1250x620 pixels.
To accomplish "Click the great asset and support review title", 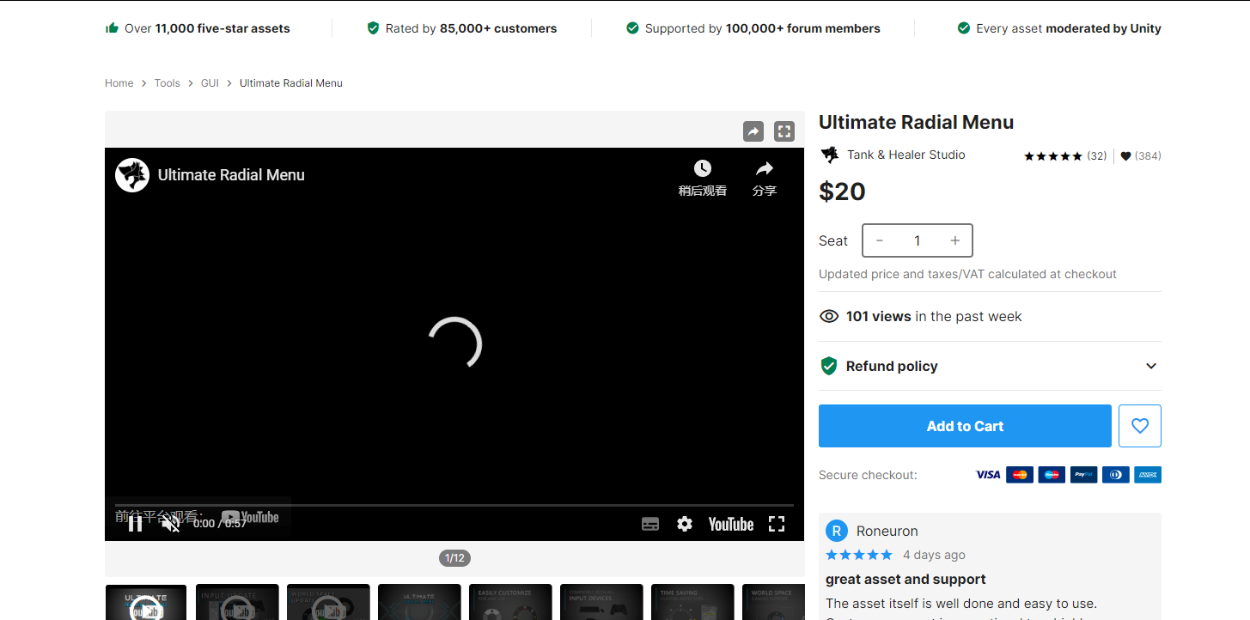I will coord(905,580).
